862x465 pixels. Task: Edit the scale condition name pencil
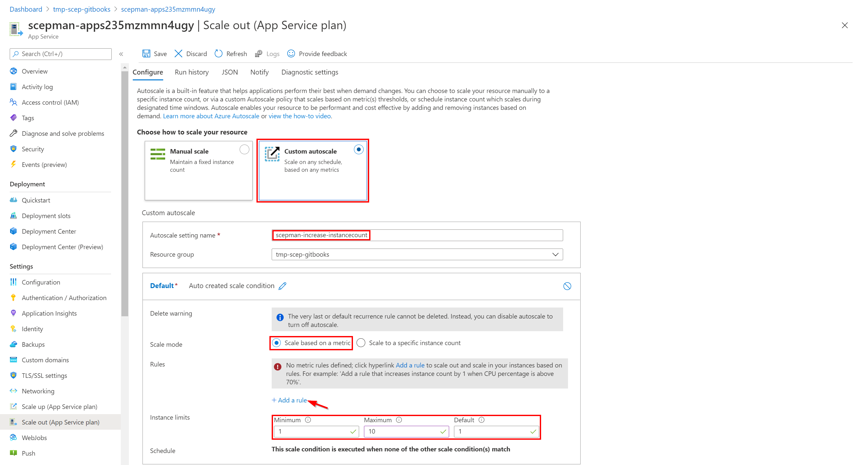click(282, 286)
